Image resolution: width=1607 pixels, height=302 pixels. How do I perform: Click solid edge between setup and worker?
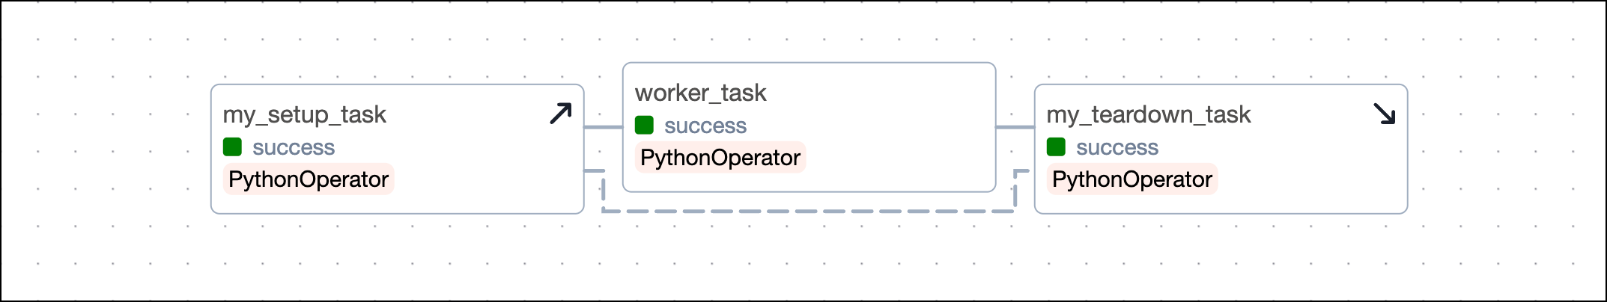603,127
